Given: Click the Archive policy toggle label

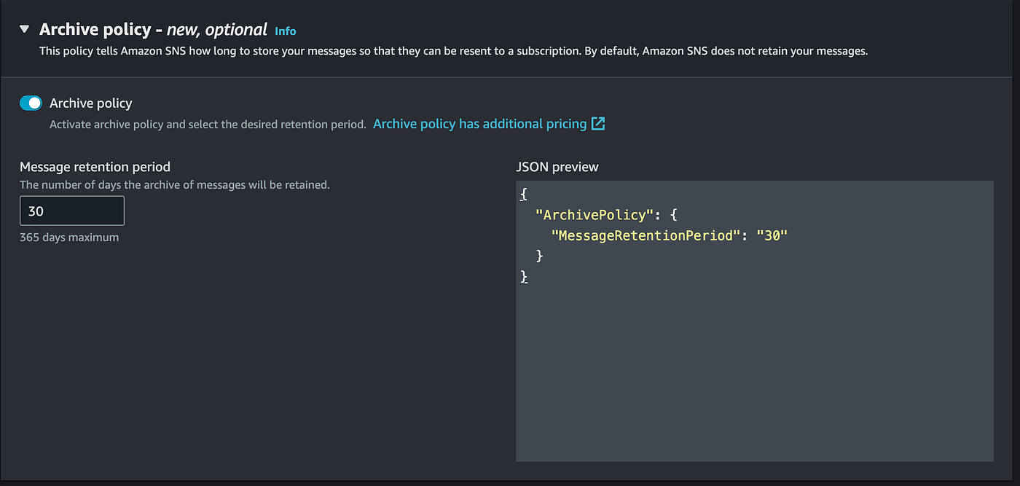Looking at the screenshot, I should (91, 103).
